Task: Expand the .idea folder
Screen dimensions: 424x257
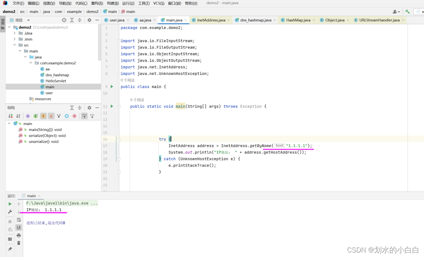Action: point(15,33)
